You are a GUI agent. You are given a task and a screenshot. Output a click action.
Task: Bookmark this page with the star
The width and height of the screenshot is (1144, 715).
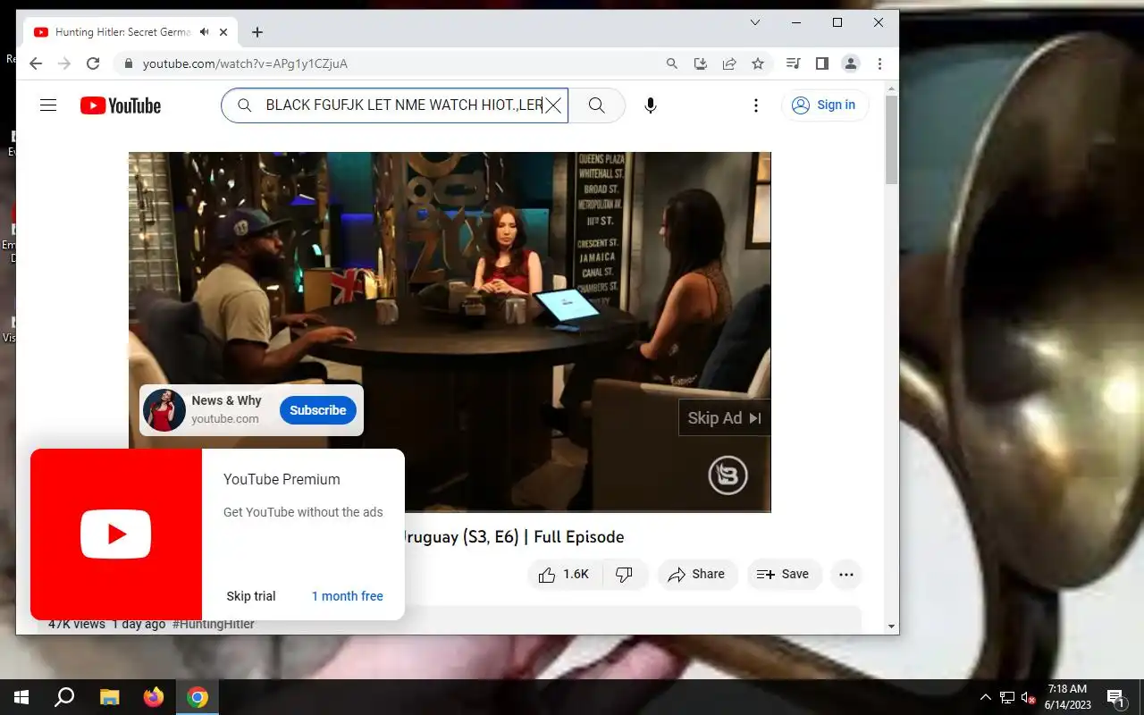coord(758,63)
